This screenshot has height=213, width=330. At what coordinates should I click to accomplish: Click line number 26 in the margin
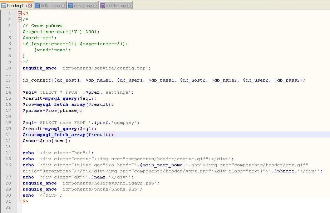(9, 165)
